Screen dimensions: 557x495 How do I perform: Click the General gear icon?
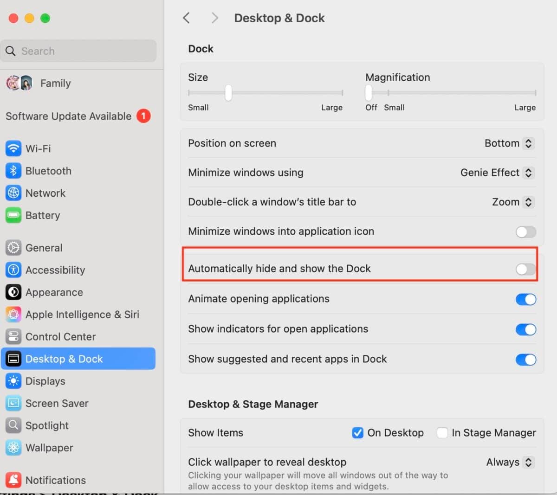tap(13, 248)
